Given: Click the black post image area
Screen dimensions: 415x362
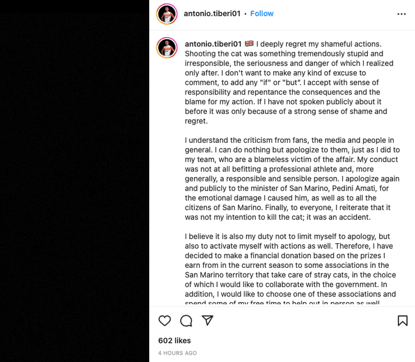Looking at the screenshot, I should pyautogui.click(x=75, y=181).
